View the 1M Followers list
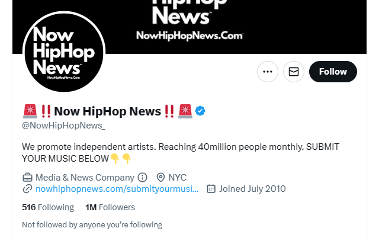The width and height of the screenshot is (379, 241). (110, 207)
